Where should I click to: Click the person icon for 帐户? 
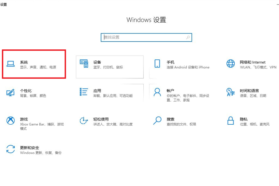point(157,92)
